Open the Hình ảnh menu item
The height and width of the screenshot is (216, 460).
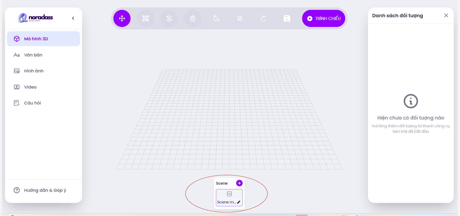43,71
